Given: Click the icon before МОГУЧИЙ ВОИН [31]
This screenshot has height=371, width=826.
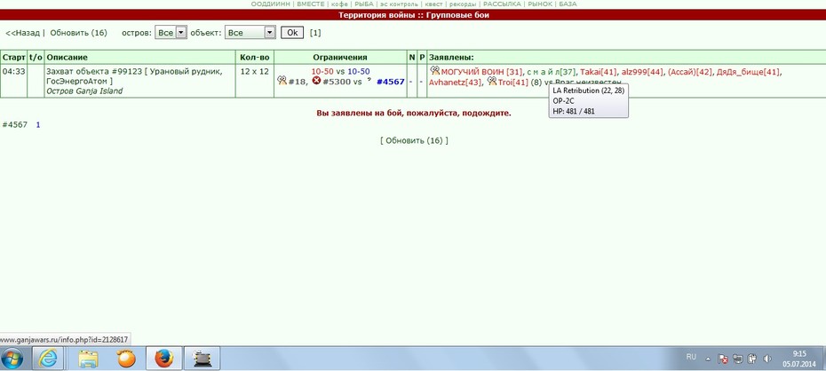Looking at the screenshot, I should [x=434, y=70].
